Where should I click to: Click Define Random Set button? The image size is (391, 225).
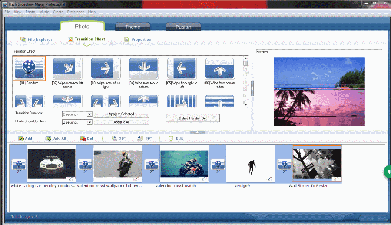(193, 118)
